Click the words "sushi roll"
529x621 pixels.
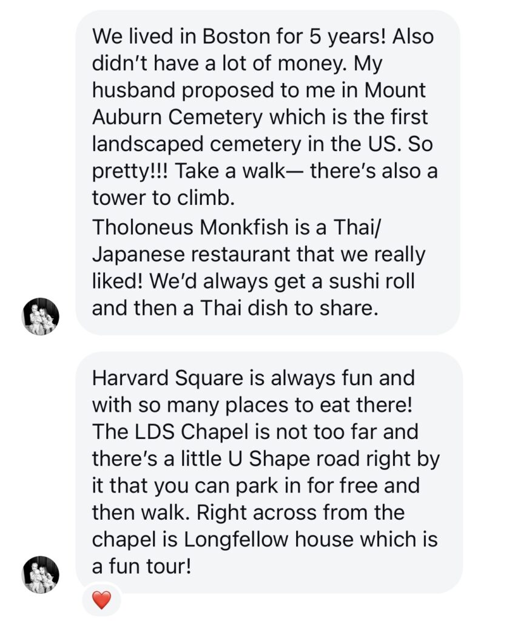[364, 281]
